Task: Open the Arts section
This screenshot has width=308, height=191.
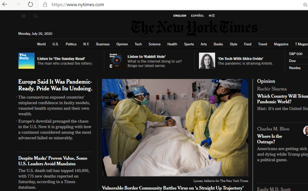Action: tap(204, 44)
